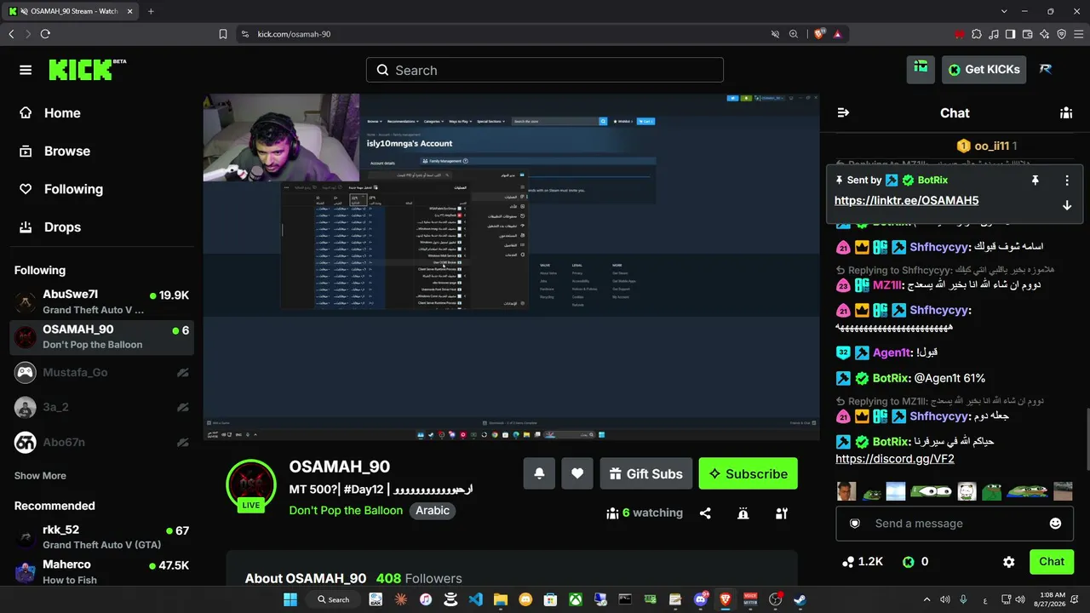The height and width of the screenshot is (613, 1090).
Task: Open Brave Wallet icon
Action: click(x=1028, y=34)
